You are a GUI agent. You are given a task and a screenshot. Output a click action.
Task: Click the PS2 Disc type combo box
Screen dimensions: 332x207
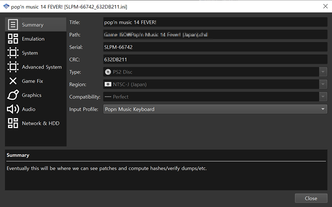coord(215,72)
